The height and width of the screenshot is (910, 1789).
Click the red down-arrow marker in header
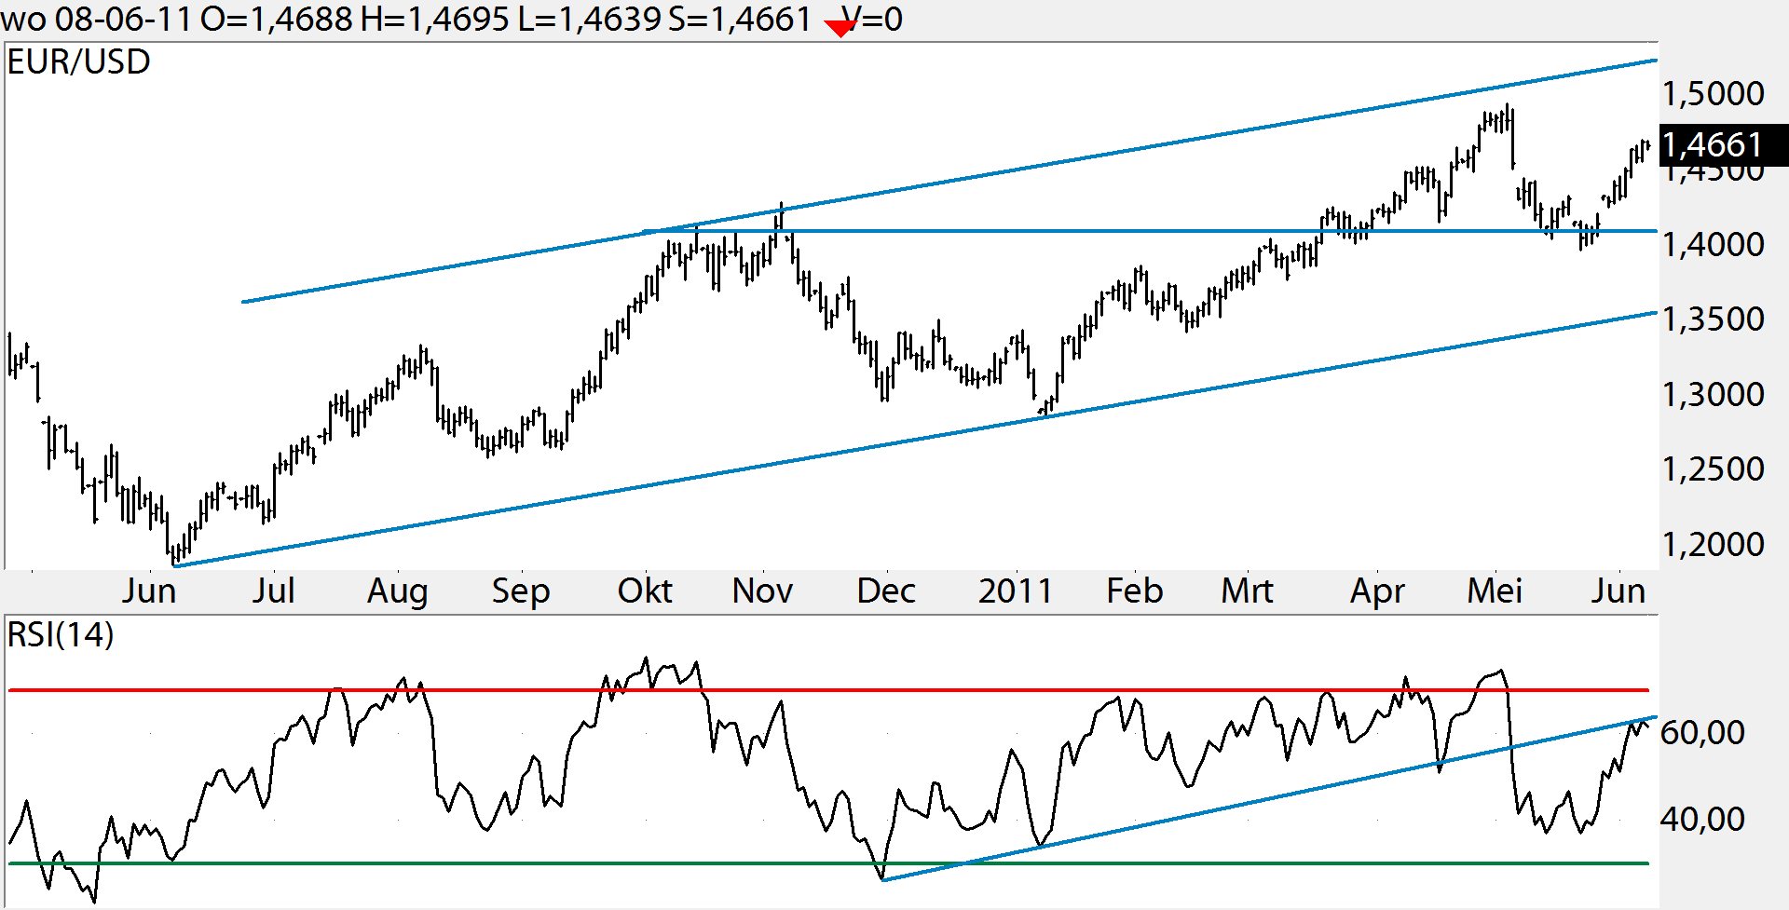point(840,29)
